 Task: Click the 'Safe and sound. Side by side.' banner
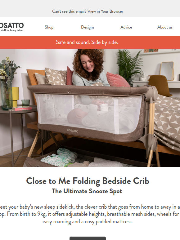click(x=90, y=42)
